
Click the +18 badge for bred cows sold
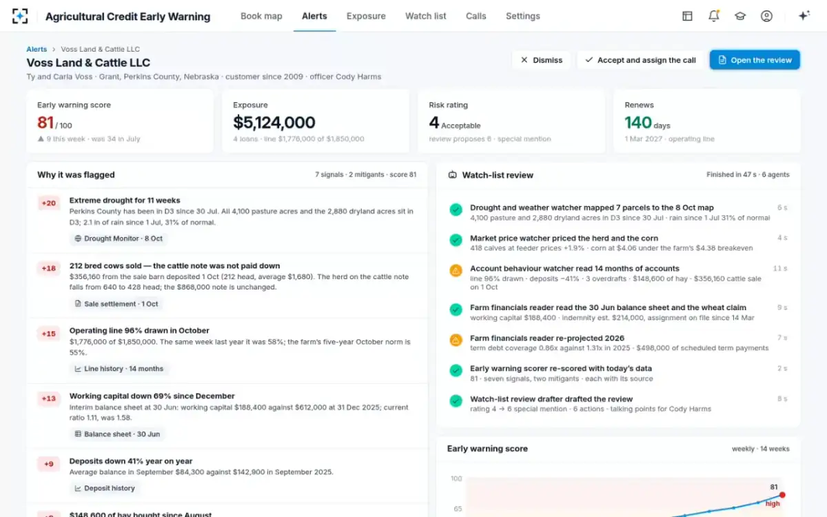point(49,268)
